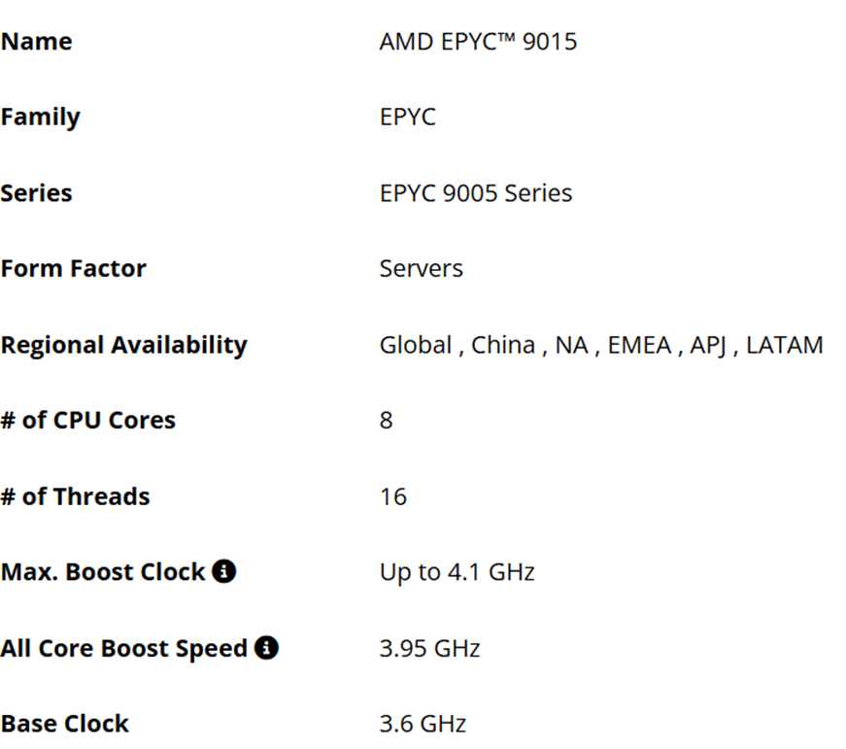The height and width of the screenshot is (749, 846).
Task: Click the regional availability list starting with Global
Action: pyautogui.click(x=600, y=345)
